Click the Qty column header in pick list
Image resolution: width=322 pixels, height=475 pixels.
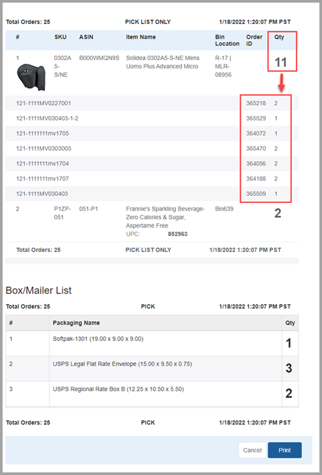pos(279,38)
